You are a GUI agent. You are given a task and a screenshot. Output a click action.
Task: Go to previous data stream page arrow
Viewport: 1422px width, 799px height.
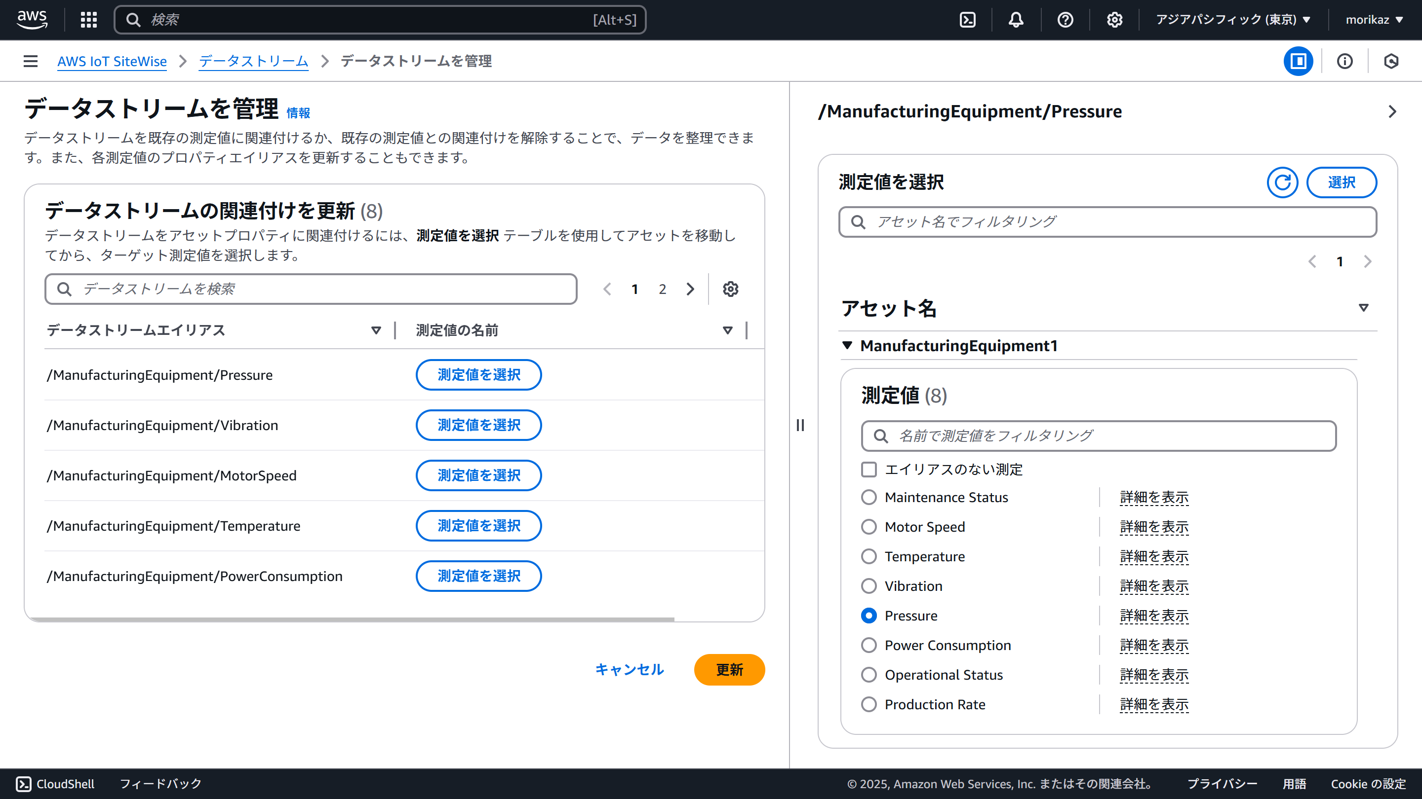tap(607, 289)
